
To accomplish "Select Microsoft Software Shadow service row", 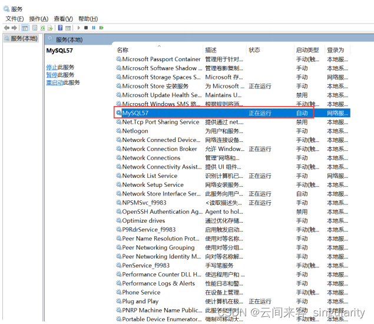I will pos(233,68).
